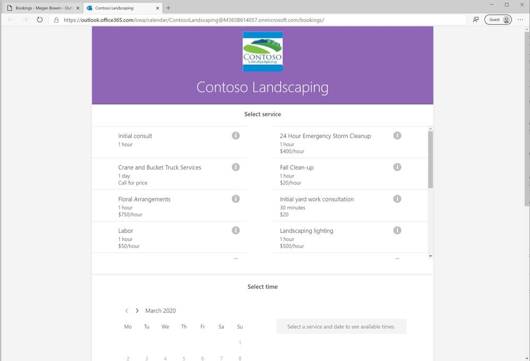
Task: Close the Contoso Landscaping tab
Action: tap(157, 8)
